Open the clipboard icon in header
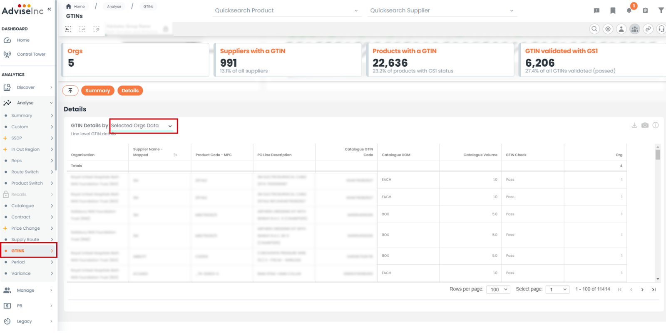Screen dimensions: 666x335 tap(645, 10)
